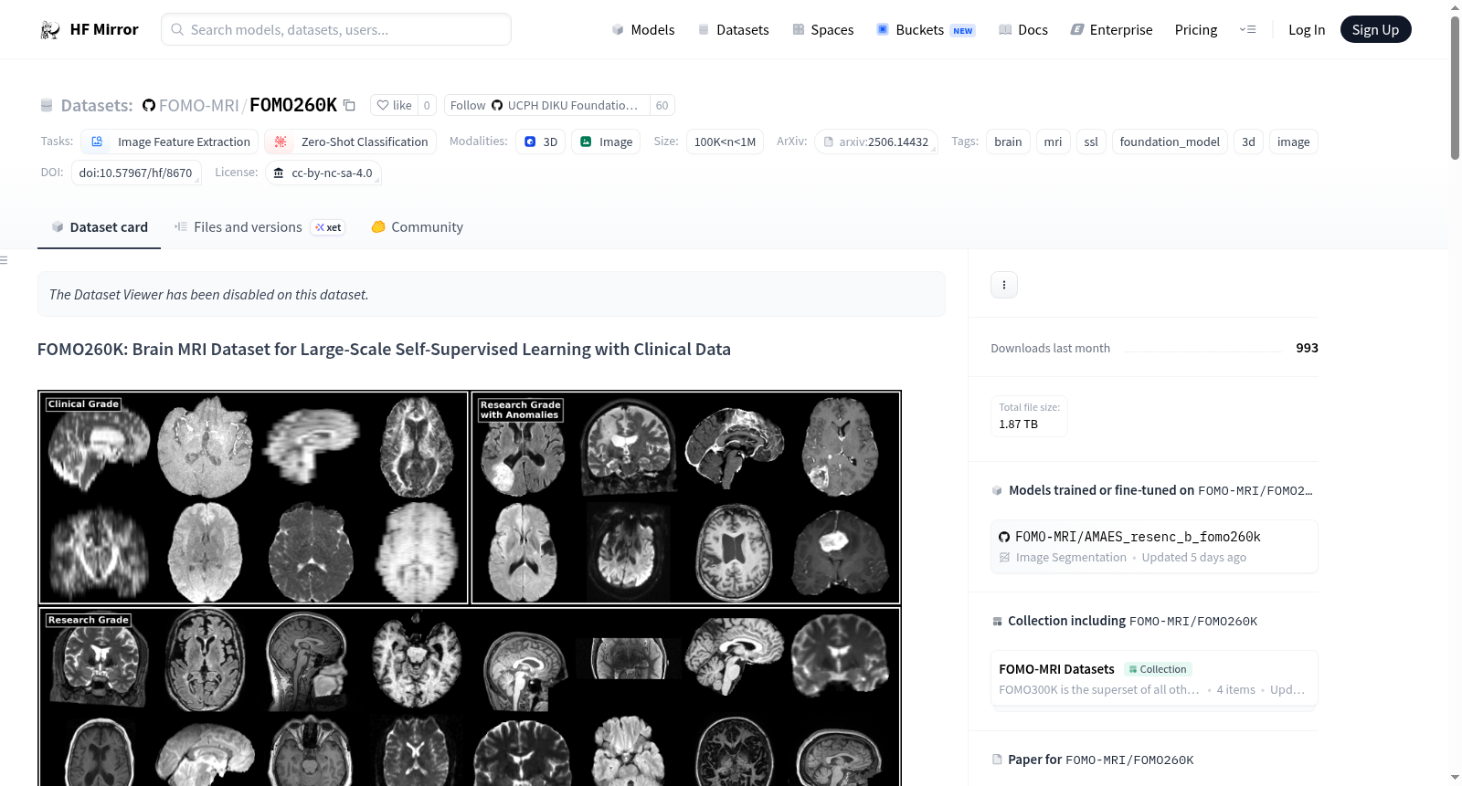Select the 3d tag
The width and height of the screenshot is (1462, 786).
coord(1248,141)
